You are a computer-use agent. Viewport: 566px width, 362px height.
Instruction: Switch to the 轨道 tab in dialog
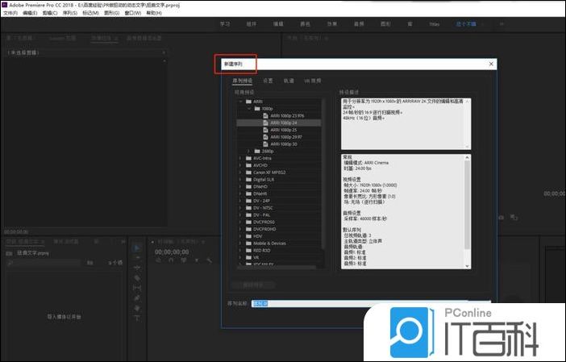pos(288,81)
